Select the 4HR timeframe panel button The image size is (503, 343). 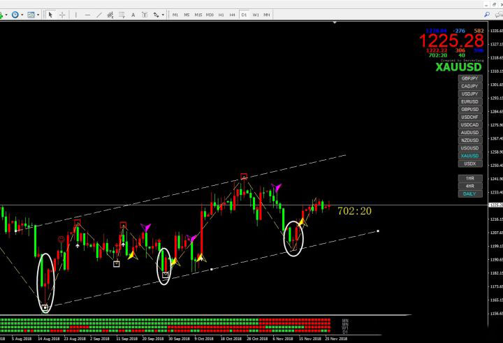tap(469, 186)
